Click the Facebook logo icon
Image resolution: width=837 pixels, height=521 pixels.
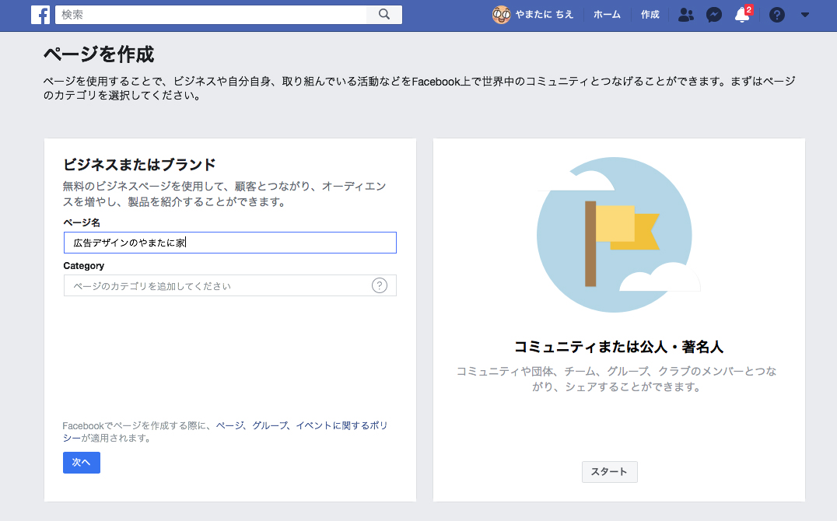tap(40, 15)
